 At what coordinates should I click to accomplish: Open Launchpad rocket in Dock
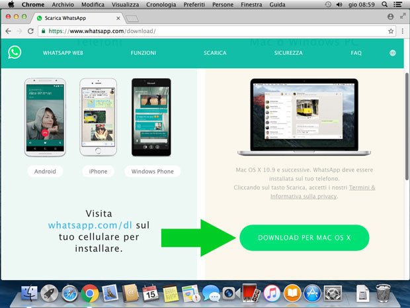[49, 293]
